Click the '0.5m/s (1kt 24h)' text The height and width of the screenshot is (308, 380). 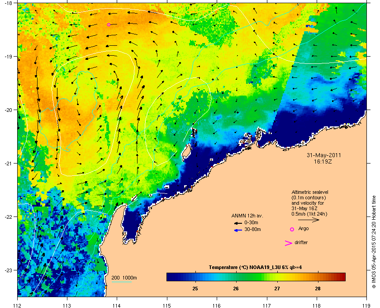click(309, 214)
